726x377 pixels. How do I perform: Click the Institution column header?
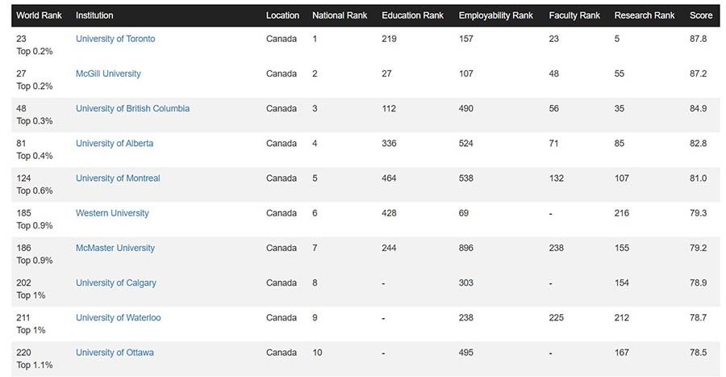point(94,15)
